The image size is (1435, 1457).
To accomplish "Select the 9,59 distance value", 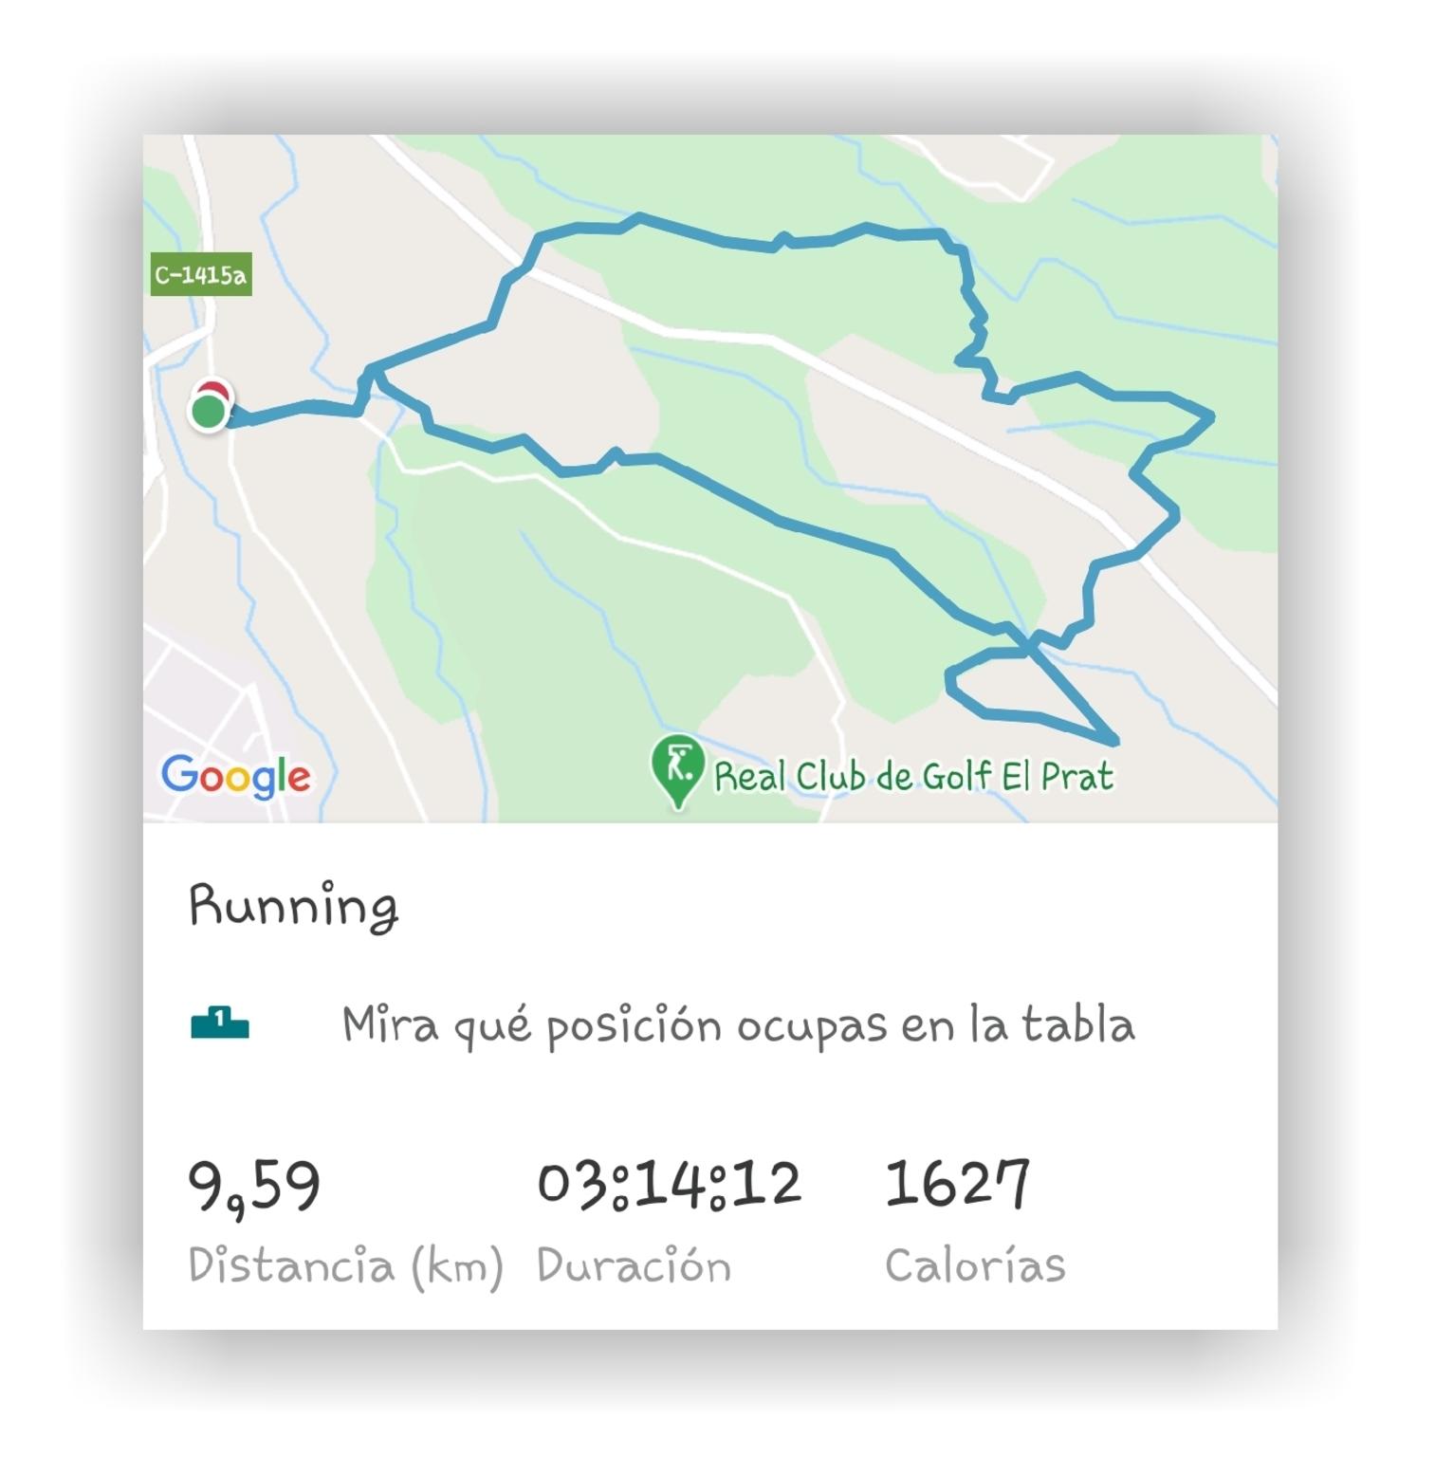I will pos(254,1186).
